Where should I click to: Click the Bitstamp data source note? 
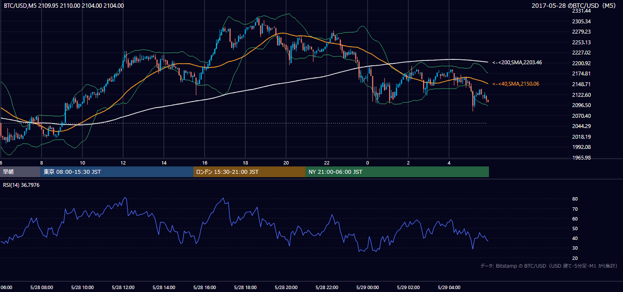[549, 266]
